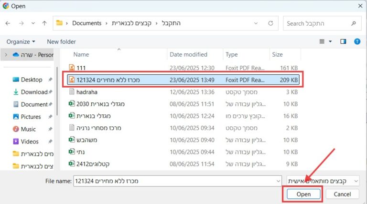Screen dimensions: 367x204
Task: Click Documents in the address breadcrumb
Action: point(86,23)
